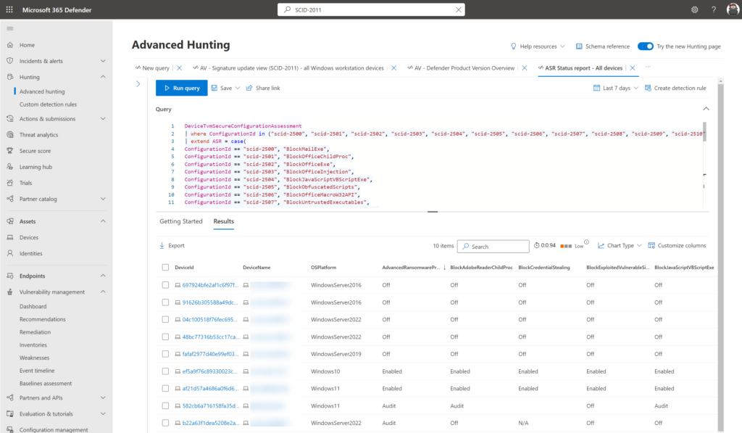The width and height of the screenshot is (742, 433).
Task: Open Chart Type dropdown
Action: click(620, 245)
